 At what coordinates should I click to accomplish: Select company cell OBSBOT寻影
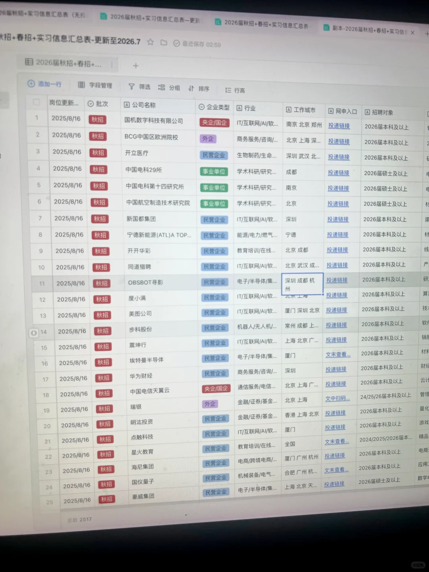click(161, 282)
